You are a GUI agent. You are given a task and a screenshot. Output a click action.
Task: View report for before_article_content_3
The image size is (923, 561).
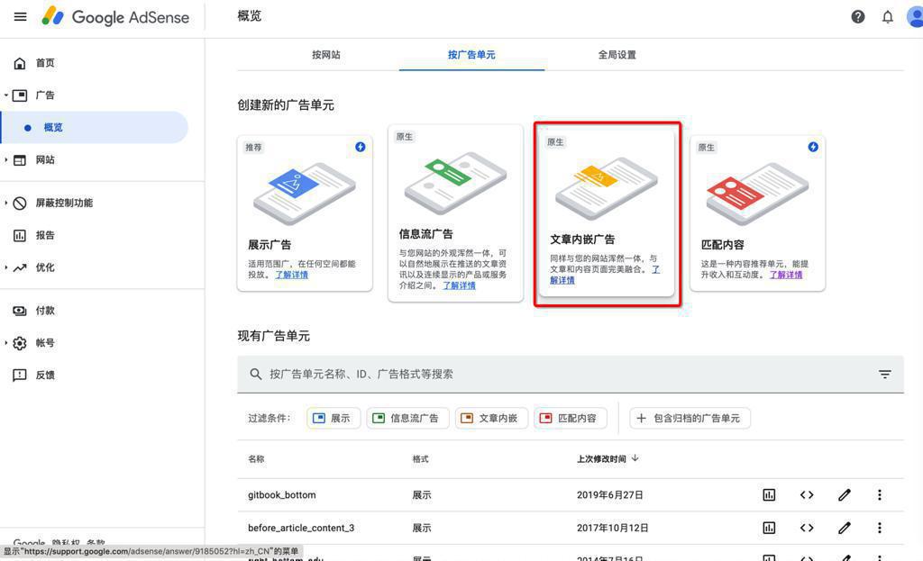tap(769, 528)
